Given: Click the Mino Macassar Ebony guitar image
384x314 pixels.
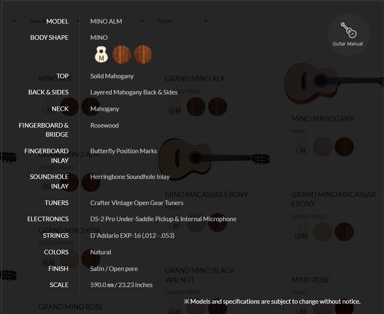Looking at the screenshot, I should pyautogui.click(x=214, y=159).
